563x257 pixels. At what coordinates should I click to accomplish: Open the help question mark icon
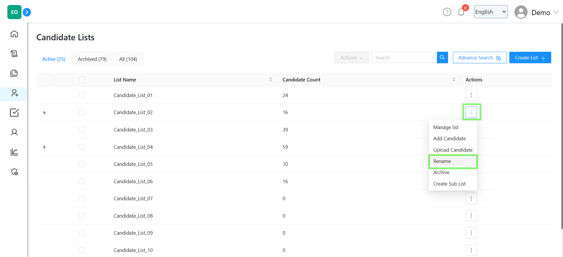click(447, 12)
